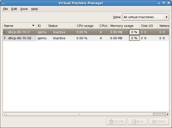Click the horizontal scrollbar track

point(79,114)
